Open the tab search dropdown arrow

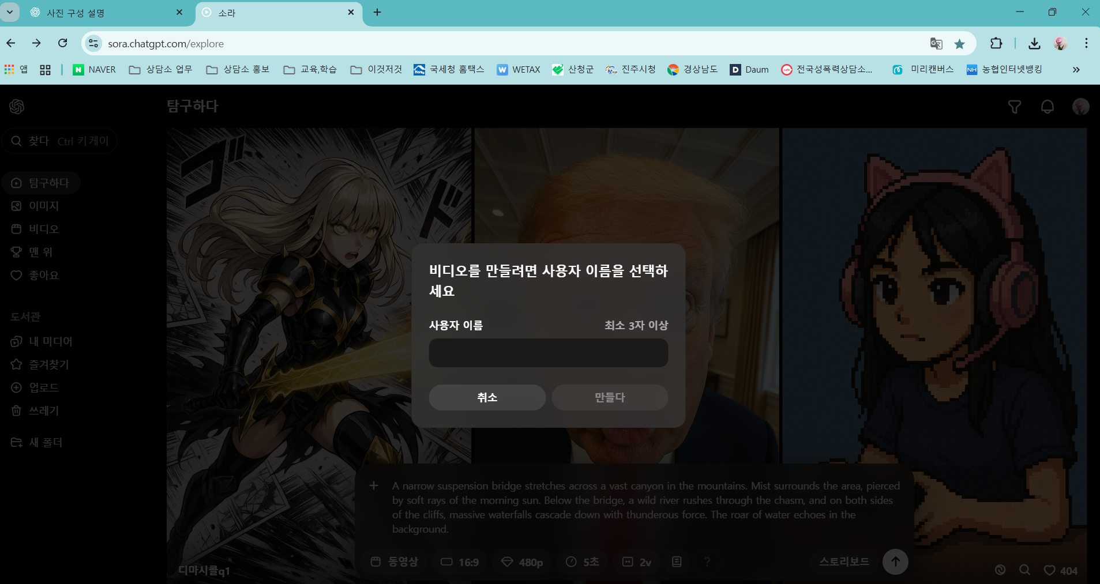tap(10, 12)
